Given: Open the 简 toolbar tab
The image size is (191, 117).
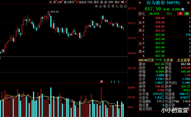Looking at the screenshot, I should [x=55, y=2].
